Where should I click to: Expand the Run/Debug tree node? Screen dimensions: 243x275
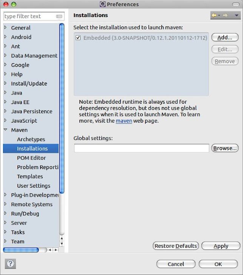point(5,213)
